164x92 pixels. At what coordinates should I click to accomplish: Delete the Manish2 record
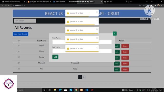click(x=125, y=64)
